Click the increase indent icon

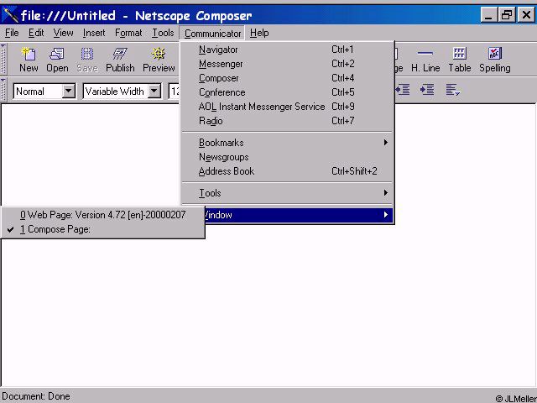click(x=427, y=90)
